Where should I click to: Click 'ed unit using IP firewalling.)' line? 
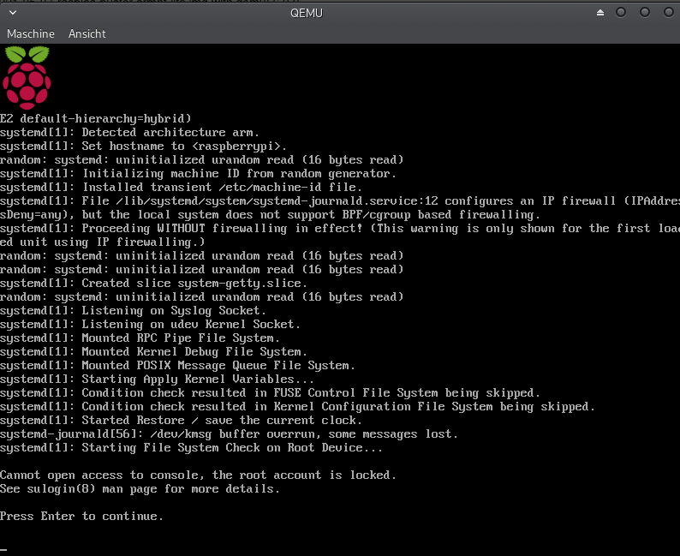click(x=103, y=242)
